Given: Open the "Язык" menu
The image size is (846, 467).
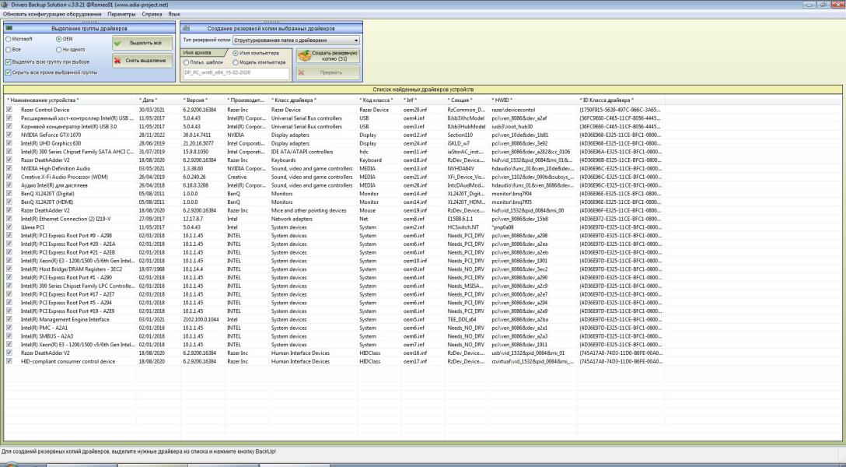Looking at the screenshot, I should (174, 14).
